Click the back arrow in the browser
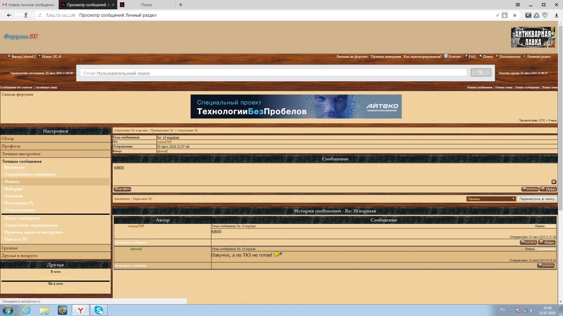The width and height of the screenshot is (563, 316). point(9,15)
